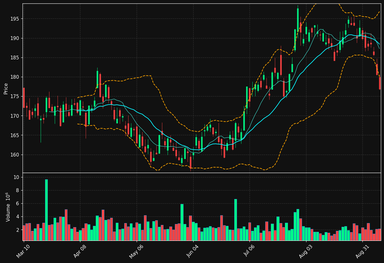Select the volume axis tick 10
Image resolution: width=384 pixels, height=263 pixels.
coord(17,177)
